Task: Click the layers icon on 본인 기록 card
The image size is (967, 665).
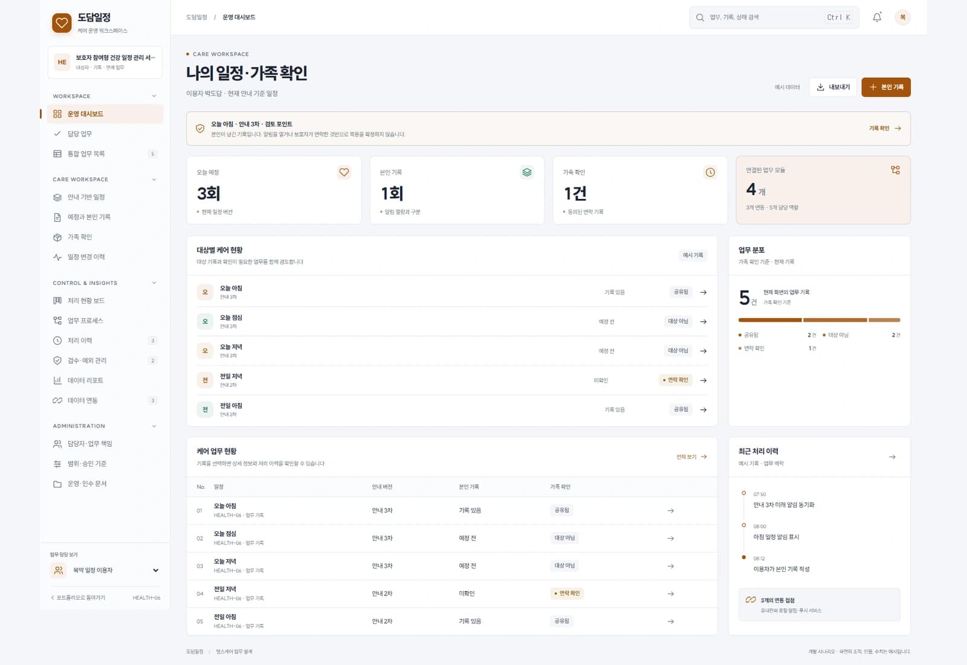Action: coord(527,172)
